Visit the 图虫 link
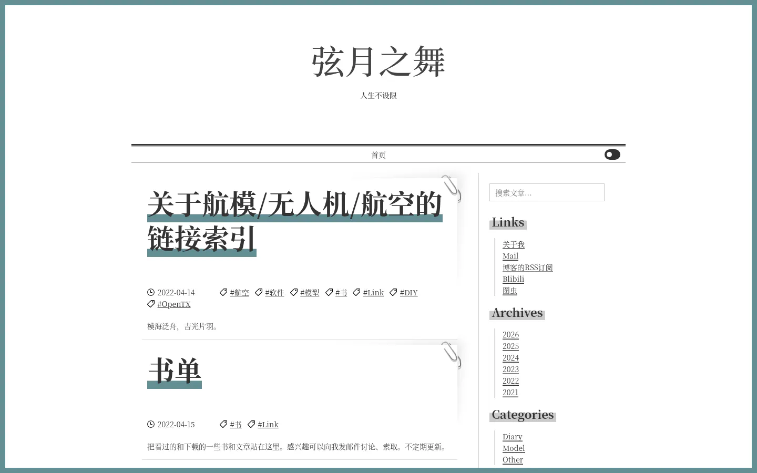 coord(510,291)
